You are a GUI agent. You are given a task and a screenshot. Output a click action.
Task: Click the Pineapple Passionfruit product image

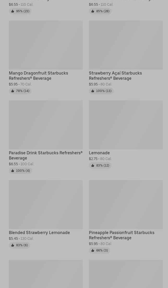tap(126, 205)
